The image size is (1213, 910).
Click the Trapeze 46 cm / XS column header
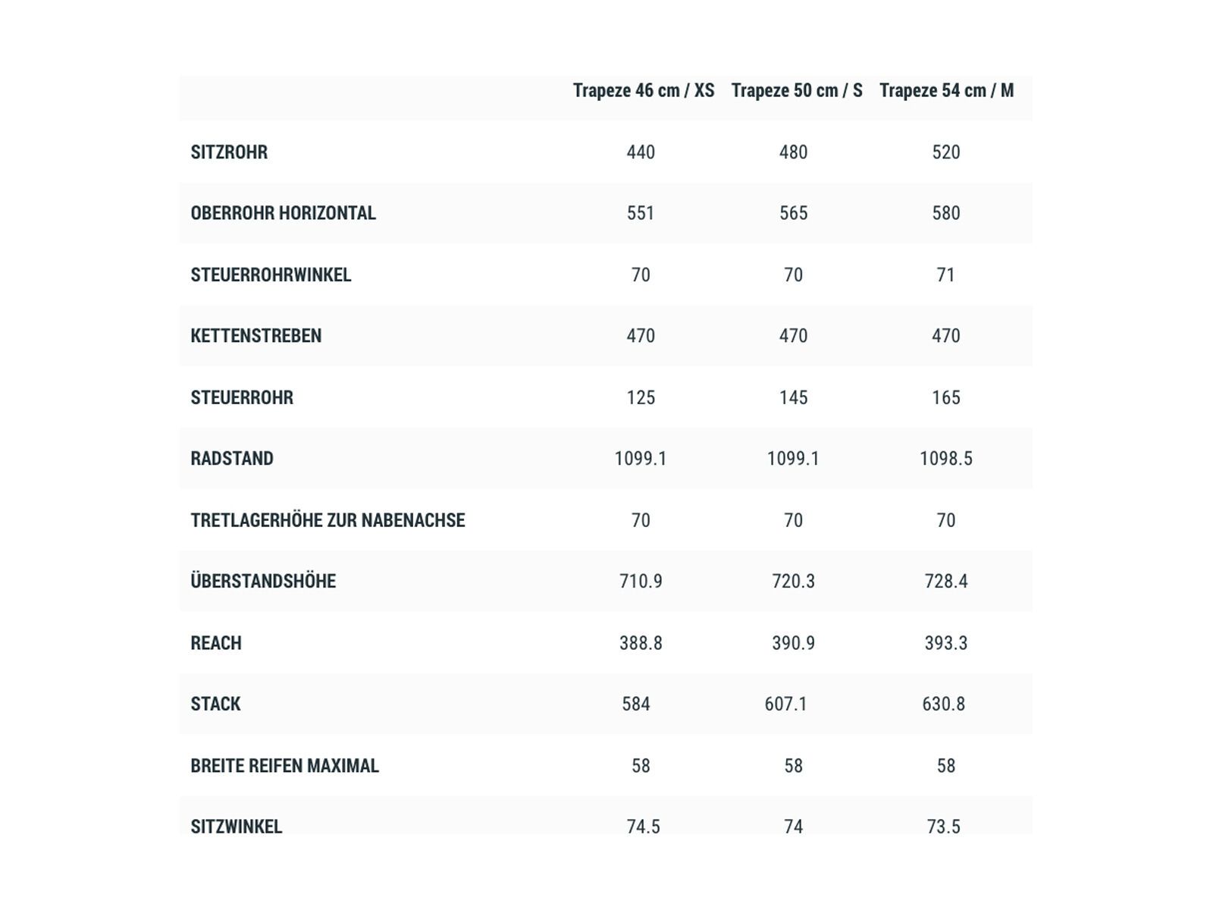[643, 91]
